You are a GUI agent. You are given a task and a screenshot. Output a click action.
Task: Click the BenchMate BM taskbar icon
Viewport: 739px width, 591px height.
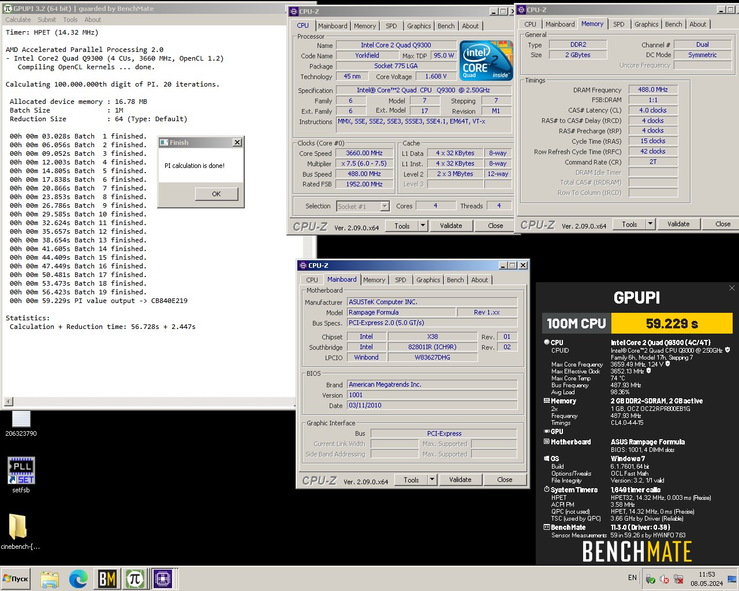click(x=107, y=579)
